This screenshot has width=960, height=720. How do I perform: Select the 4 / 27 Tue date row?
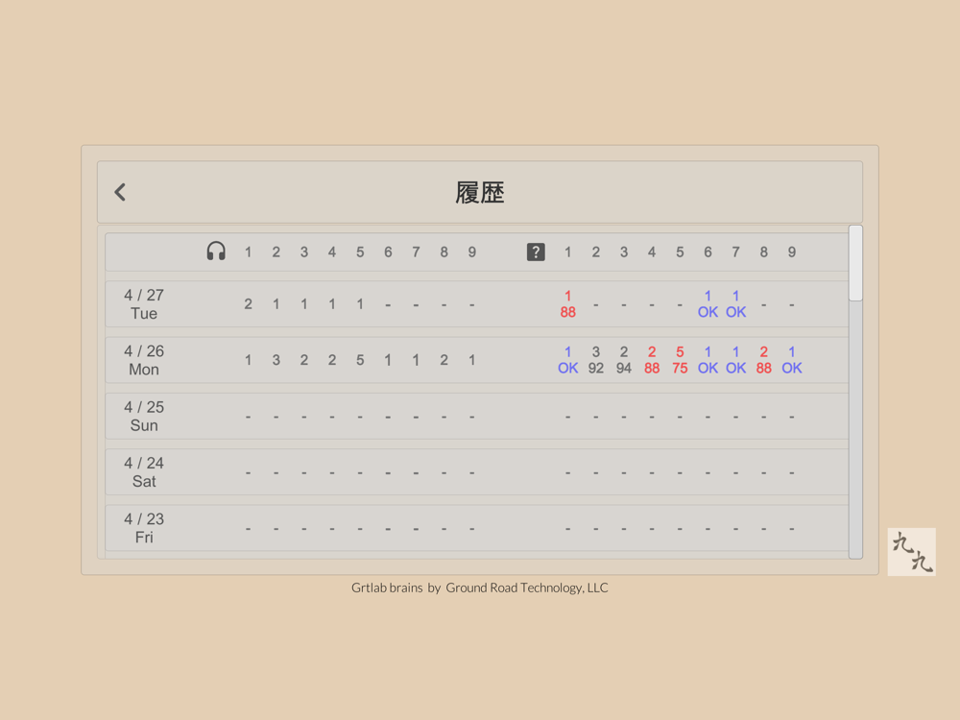(x=144, y=304)
